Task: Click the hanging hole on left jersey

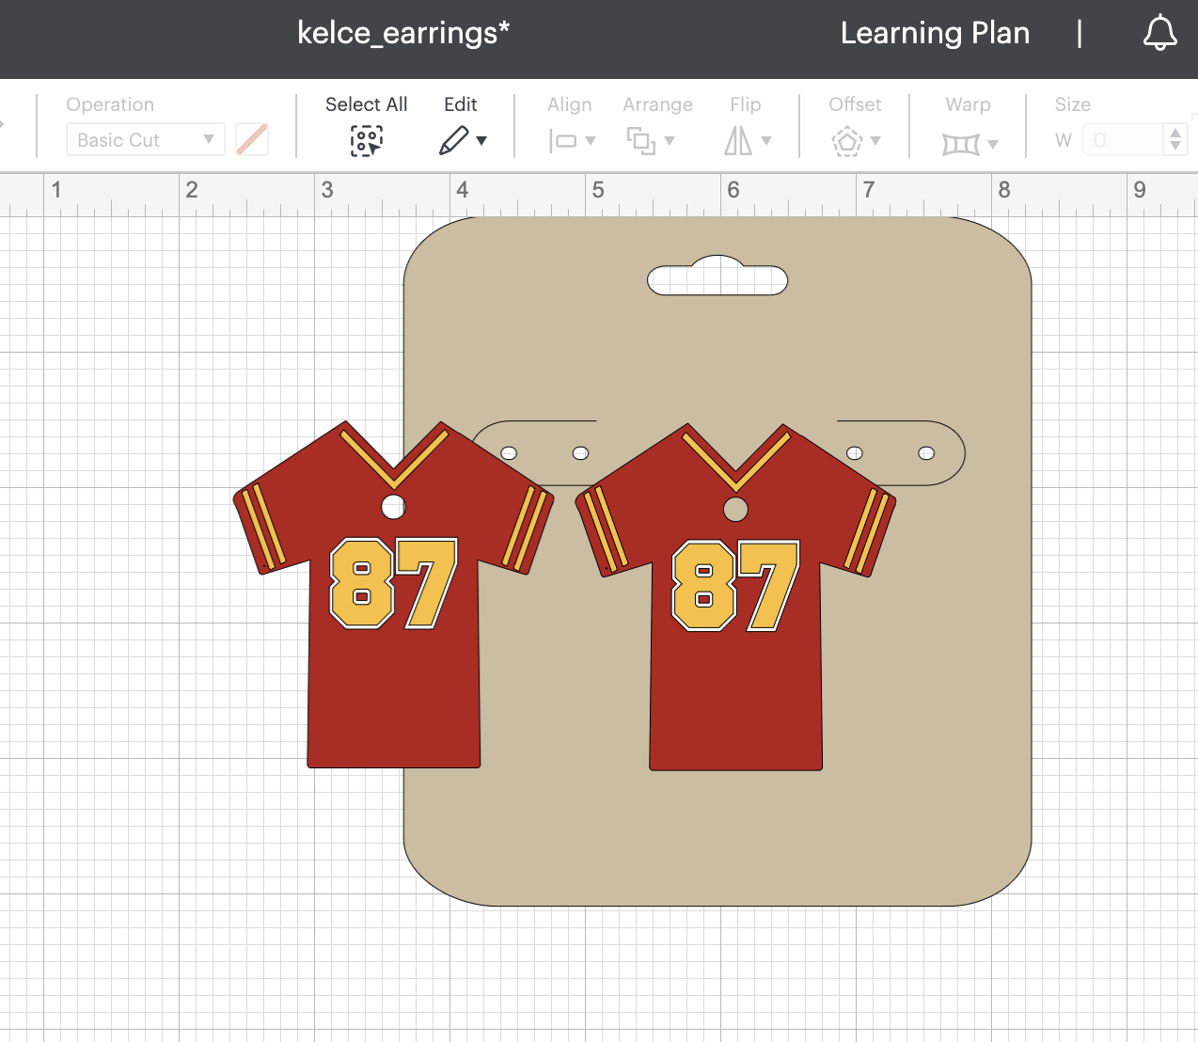Action: pos(393,507)
